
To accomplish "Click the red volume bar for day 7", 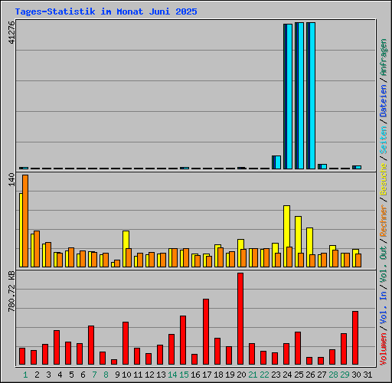I will [91, 345].
